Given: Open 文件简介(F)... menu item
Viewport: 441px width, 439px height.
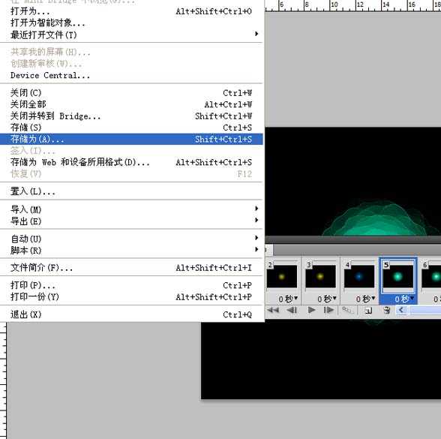Looking at the screenshot, I should 132,267.
